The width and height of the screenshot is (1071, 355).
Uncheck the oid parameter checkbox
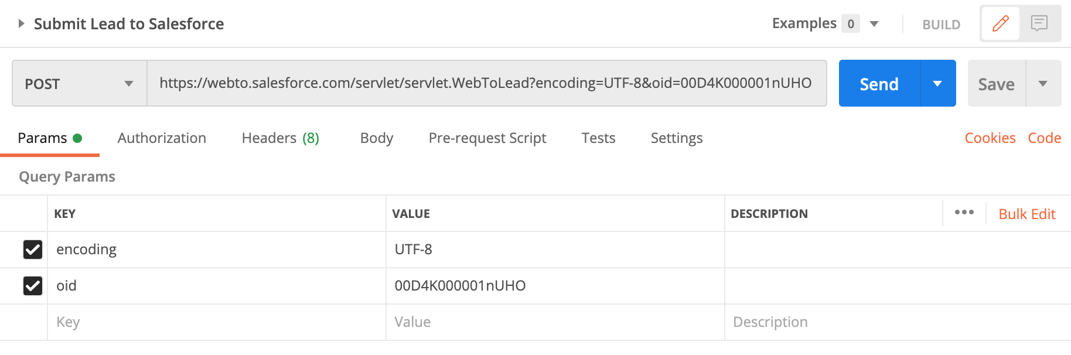[x=33, y=286]
